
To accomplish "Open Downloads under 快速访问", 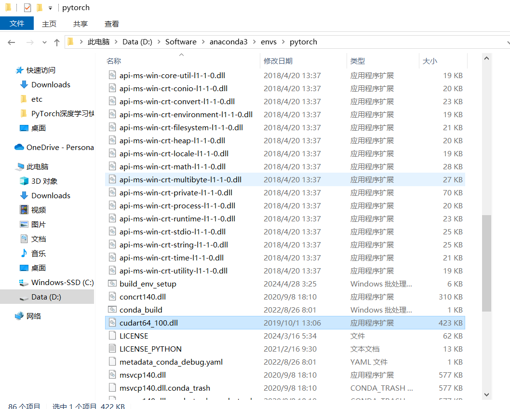I will pos(51,84).
